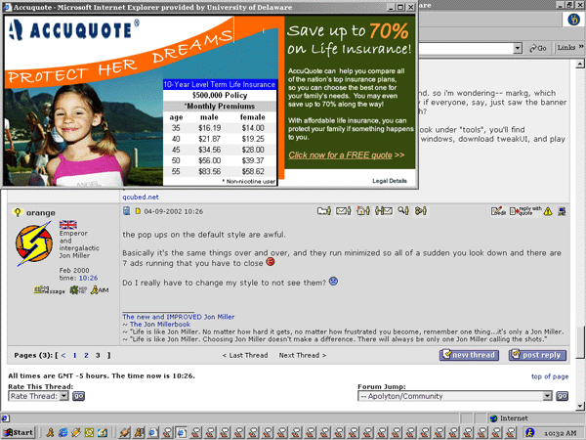Add orange to buddy list icon
The image size is (586, 440).
point(421,211)
